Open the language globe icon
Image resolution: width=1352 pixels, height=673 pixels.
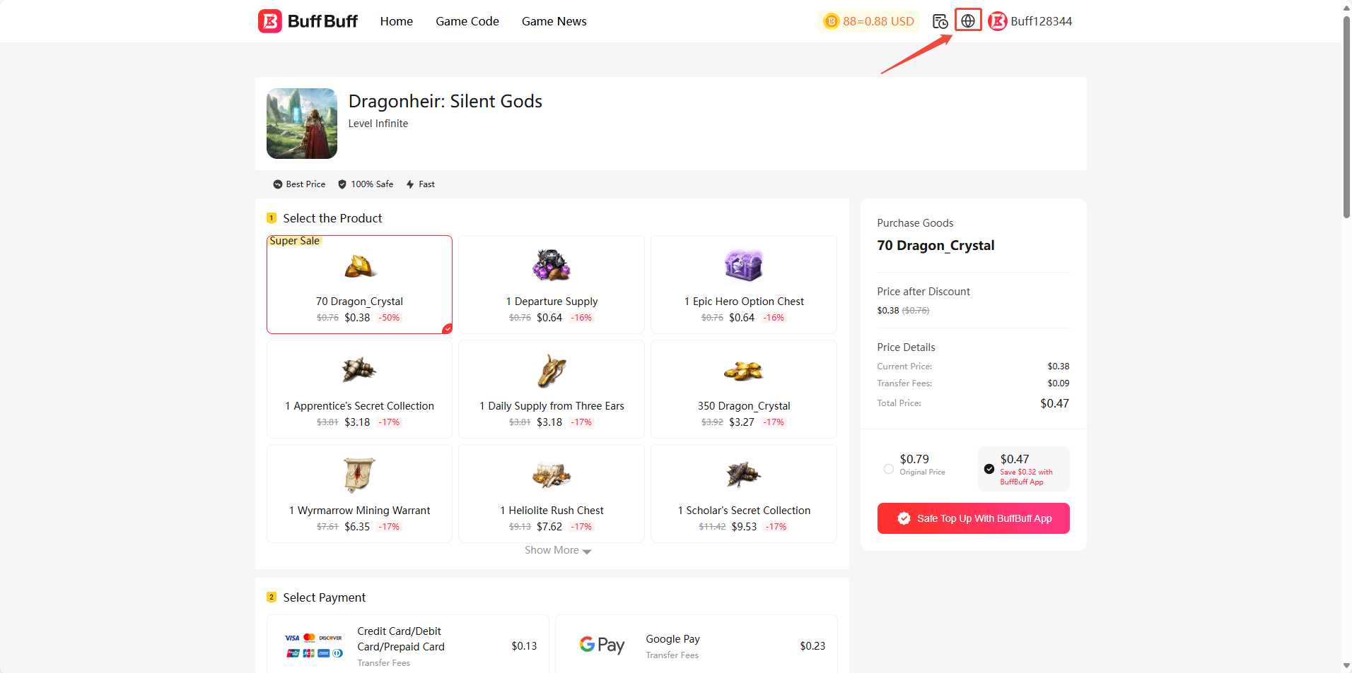[968, 21]
